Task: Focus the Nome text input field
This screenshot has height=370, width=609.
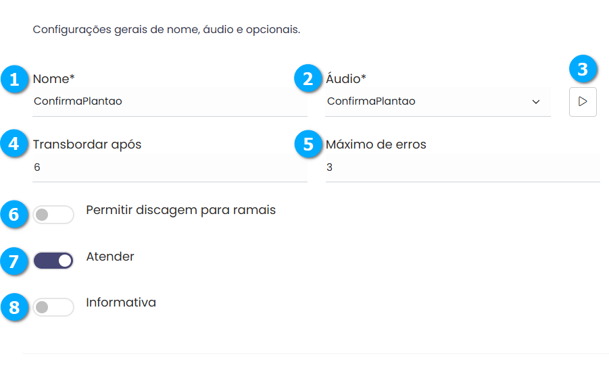Action: pos(169,102)
